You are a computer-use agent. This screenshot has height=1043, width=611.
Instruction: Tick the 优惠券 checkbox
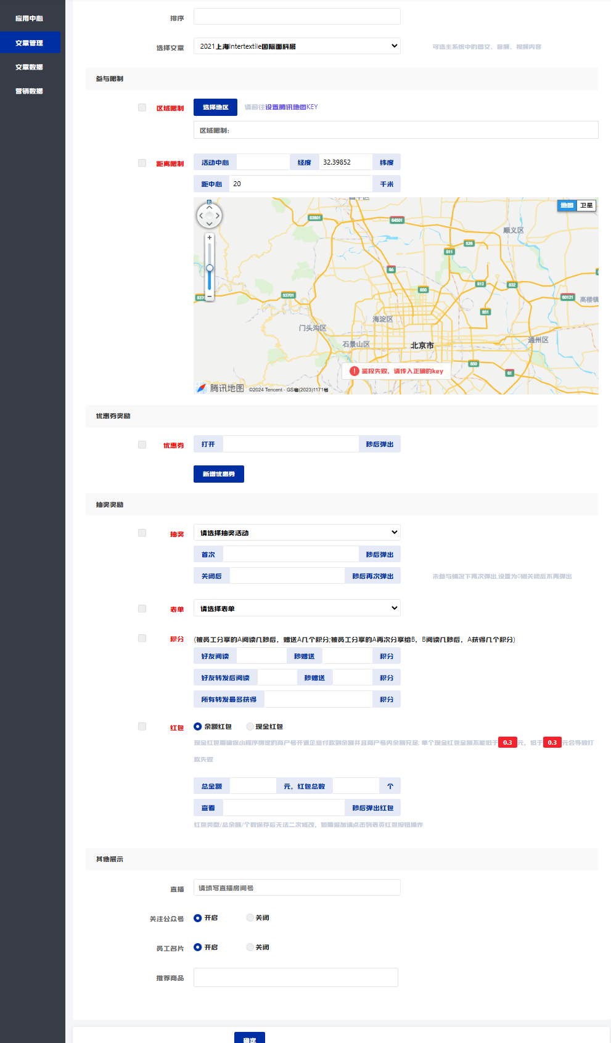tap(142, 445)
